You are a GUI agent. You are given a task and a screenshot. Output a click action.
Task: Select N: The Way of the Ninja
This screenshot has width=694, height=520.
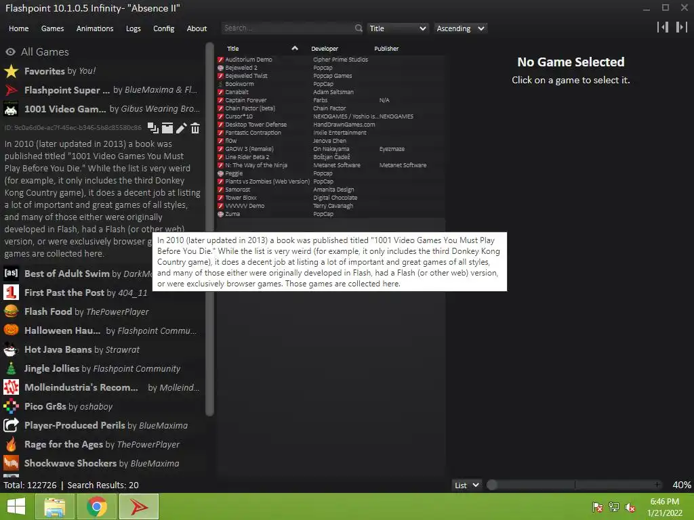331,165
